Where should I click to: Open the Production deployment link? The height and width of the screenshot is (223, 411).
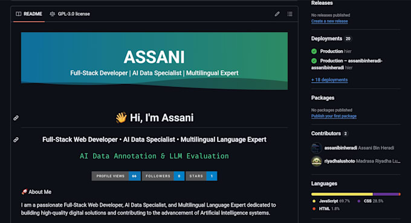(x=331, y=51)
